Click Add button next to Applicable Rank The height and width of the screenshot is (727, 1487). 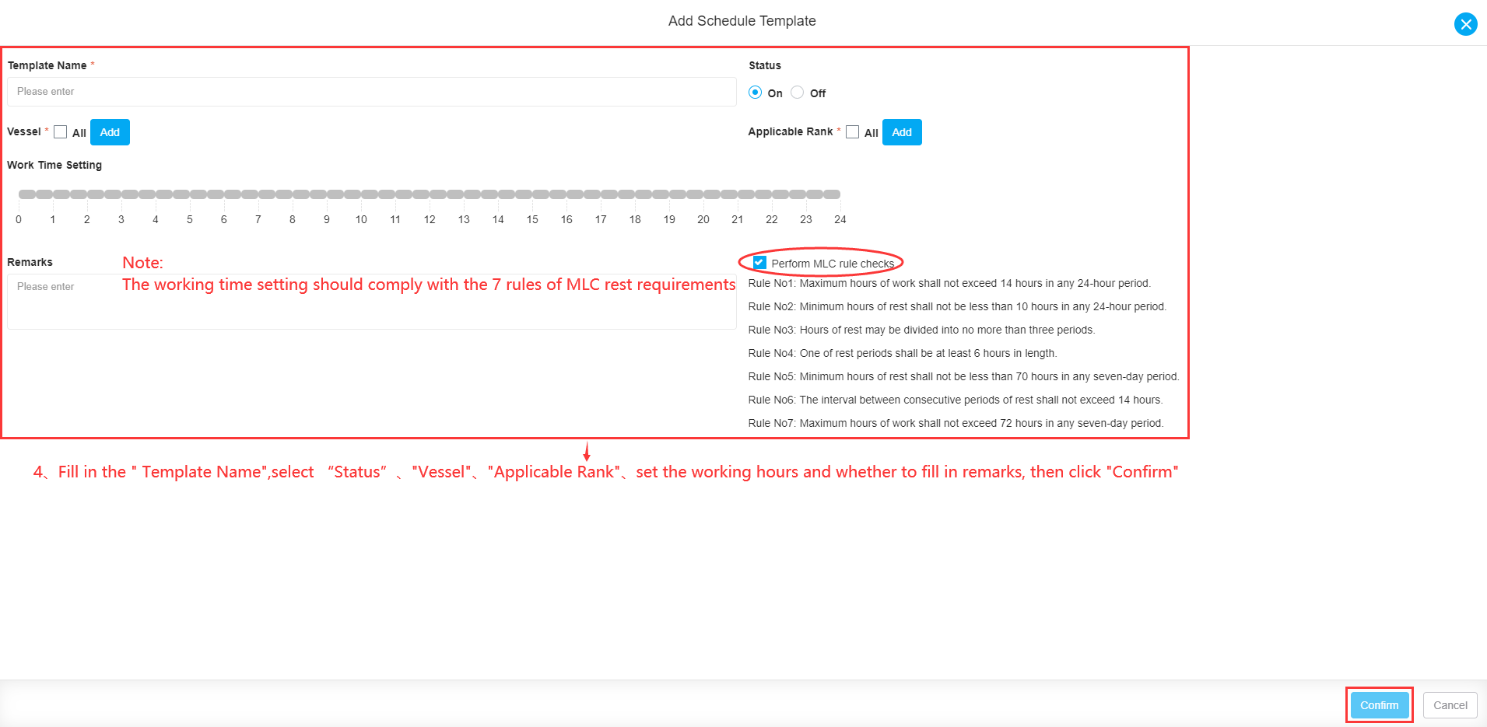[x=902, y=132]
